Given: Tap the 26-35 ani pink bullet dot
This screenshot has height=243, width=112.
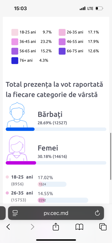Looking at the screenshot, I should coord(7,193).
